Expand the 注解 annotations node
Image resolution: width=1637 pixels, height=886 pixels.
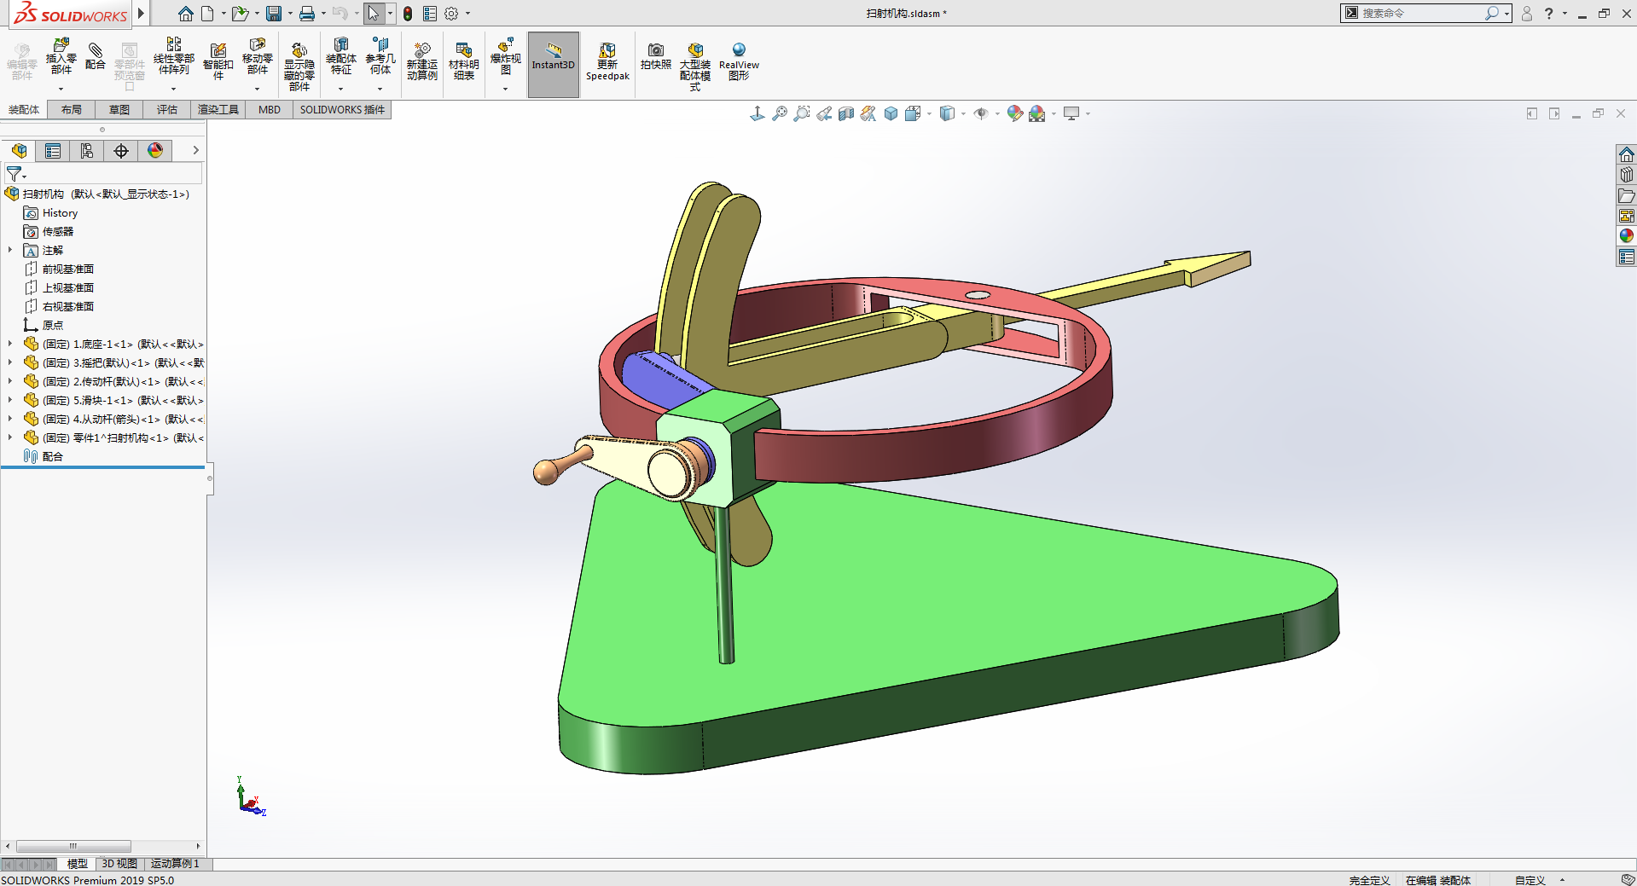click(x=10, y=250)
